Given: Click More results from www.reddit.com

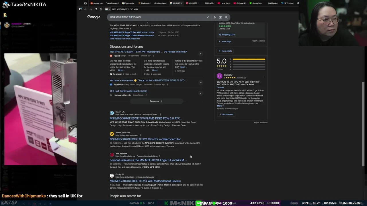Looking at the screenshot, I should click(125, 39).
